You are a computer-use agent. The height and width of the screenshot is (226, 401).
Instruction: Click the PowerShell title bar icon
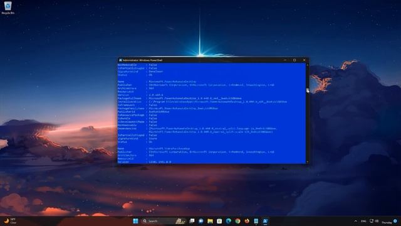(120, 60)
